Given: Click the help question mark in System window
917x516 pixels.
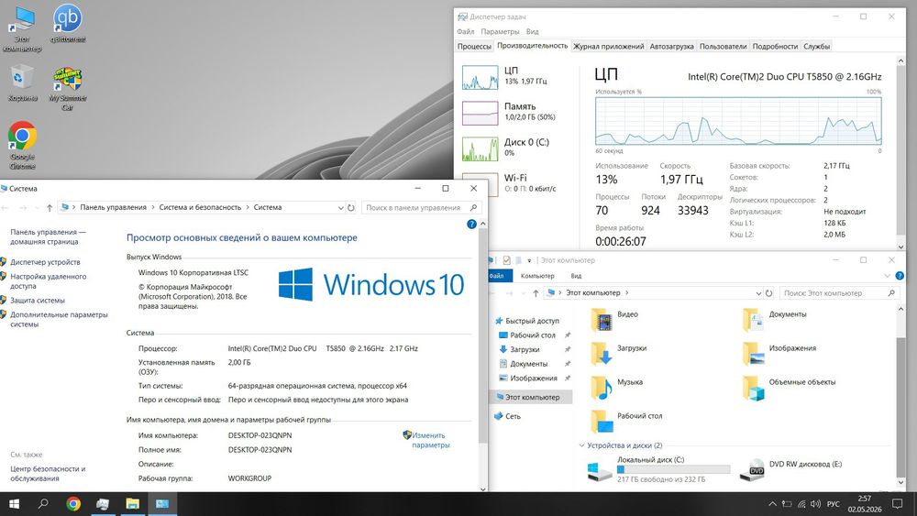Looking at the screenshot, I should pos(471,225).
